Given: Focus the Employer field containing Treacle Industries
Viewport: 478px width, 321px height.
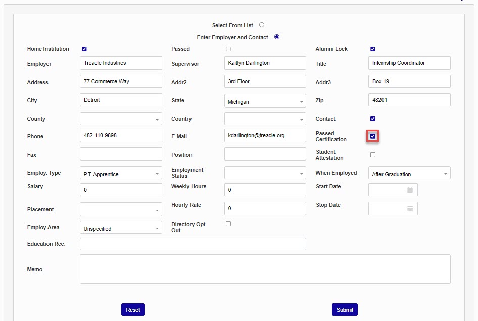Looking at the screenshot, I should click(x=121, y=63).
